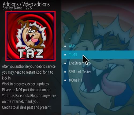
Task: Click the 'Credits to all devs' line
Action: tap(27, 107)
